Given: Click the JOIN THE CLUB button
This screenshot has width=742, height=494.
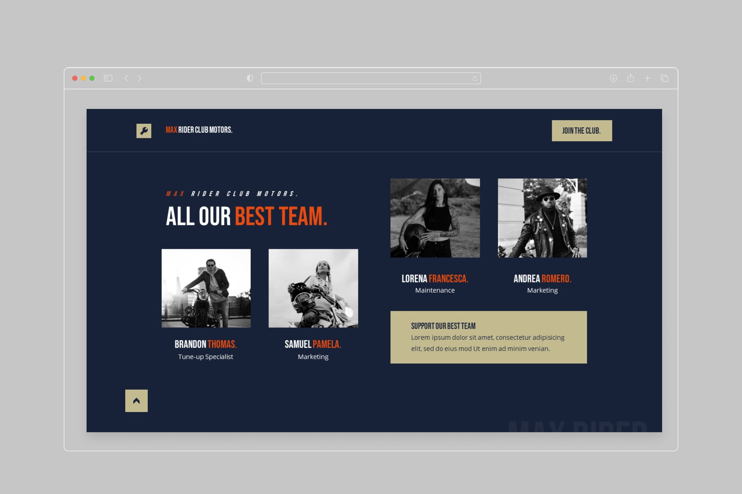Looking at the screenshot, I should (x=581, y=130).
